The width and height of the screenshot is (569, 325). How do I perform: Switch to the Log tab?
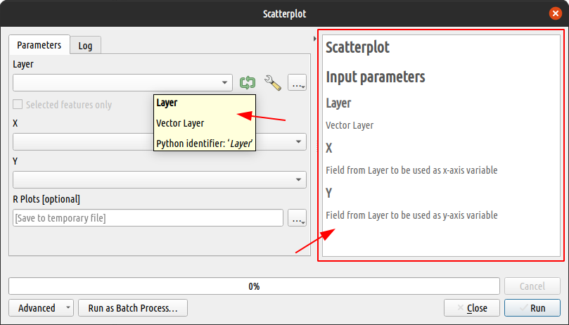[x=85, y=46]
